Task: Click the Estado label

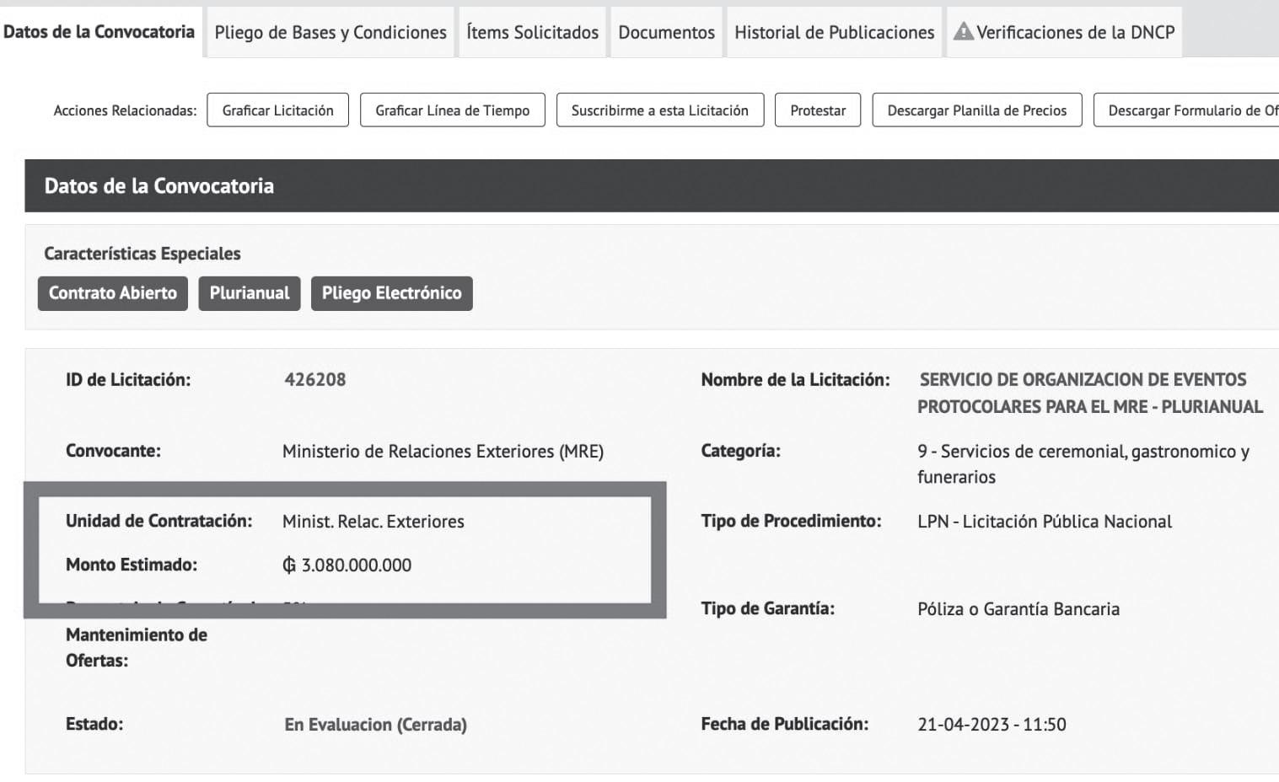Action: click(94, 724)
